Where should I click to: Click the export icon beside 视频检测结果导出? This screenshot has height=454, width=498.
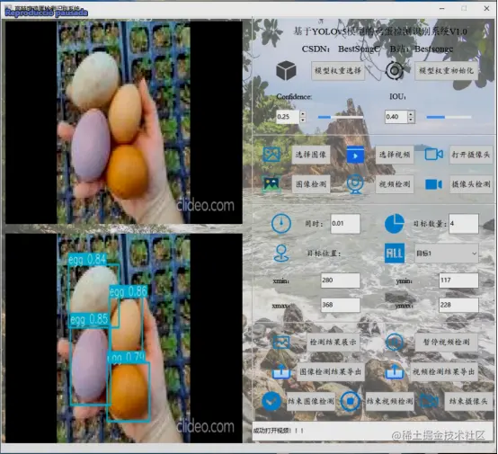coord(394,371)
